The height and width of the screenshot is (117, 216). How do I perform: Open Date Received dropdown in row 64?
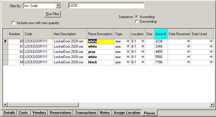pos(188,62)
